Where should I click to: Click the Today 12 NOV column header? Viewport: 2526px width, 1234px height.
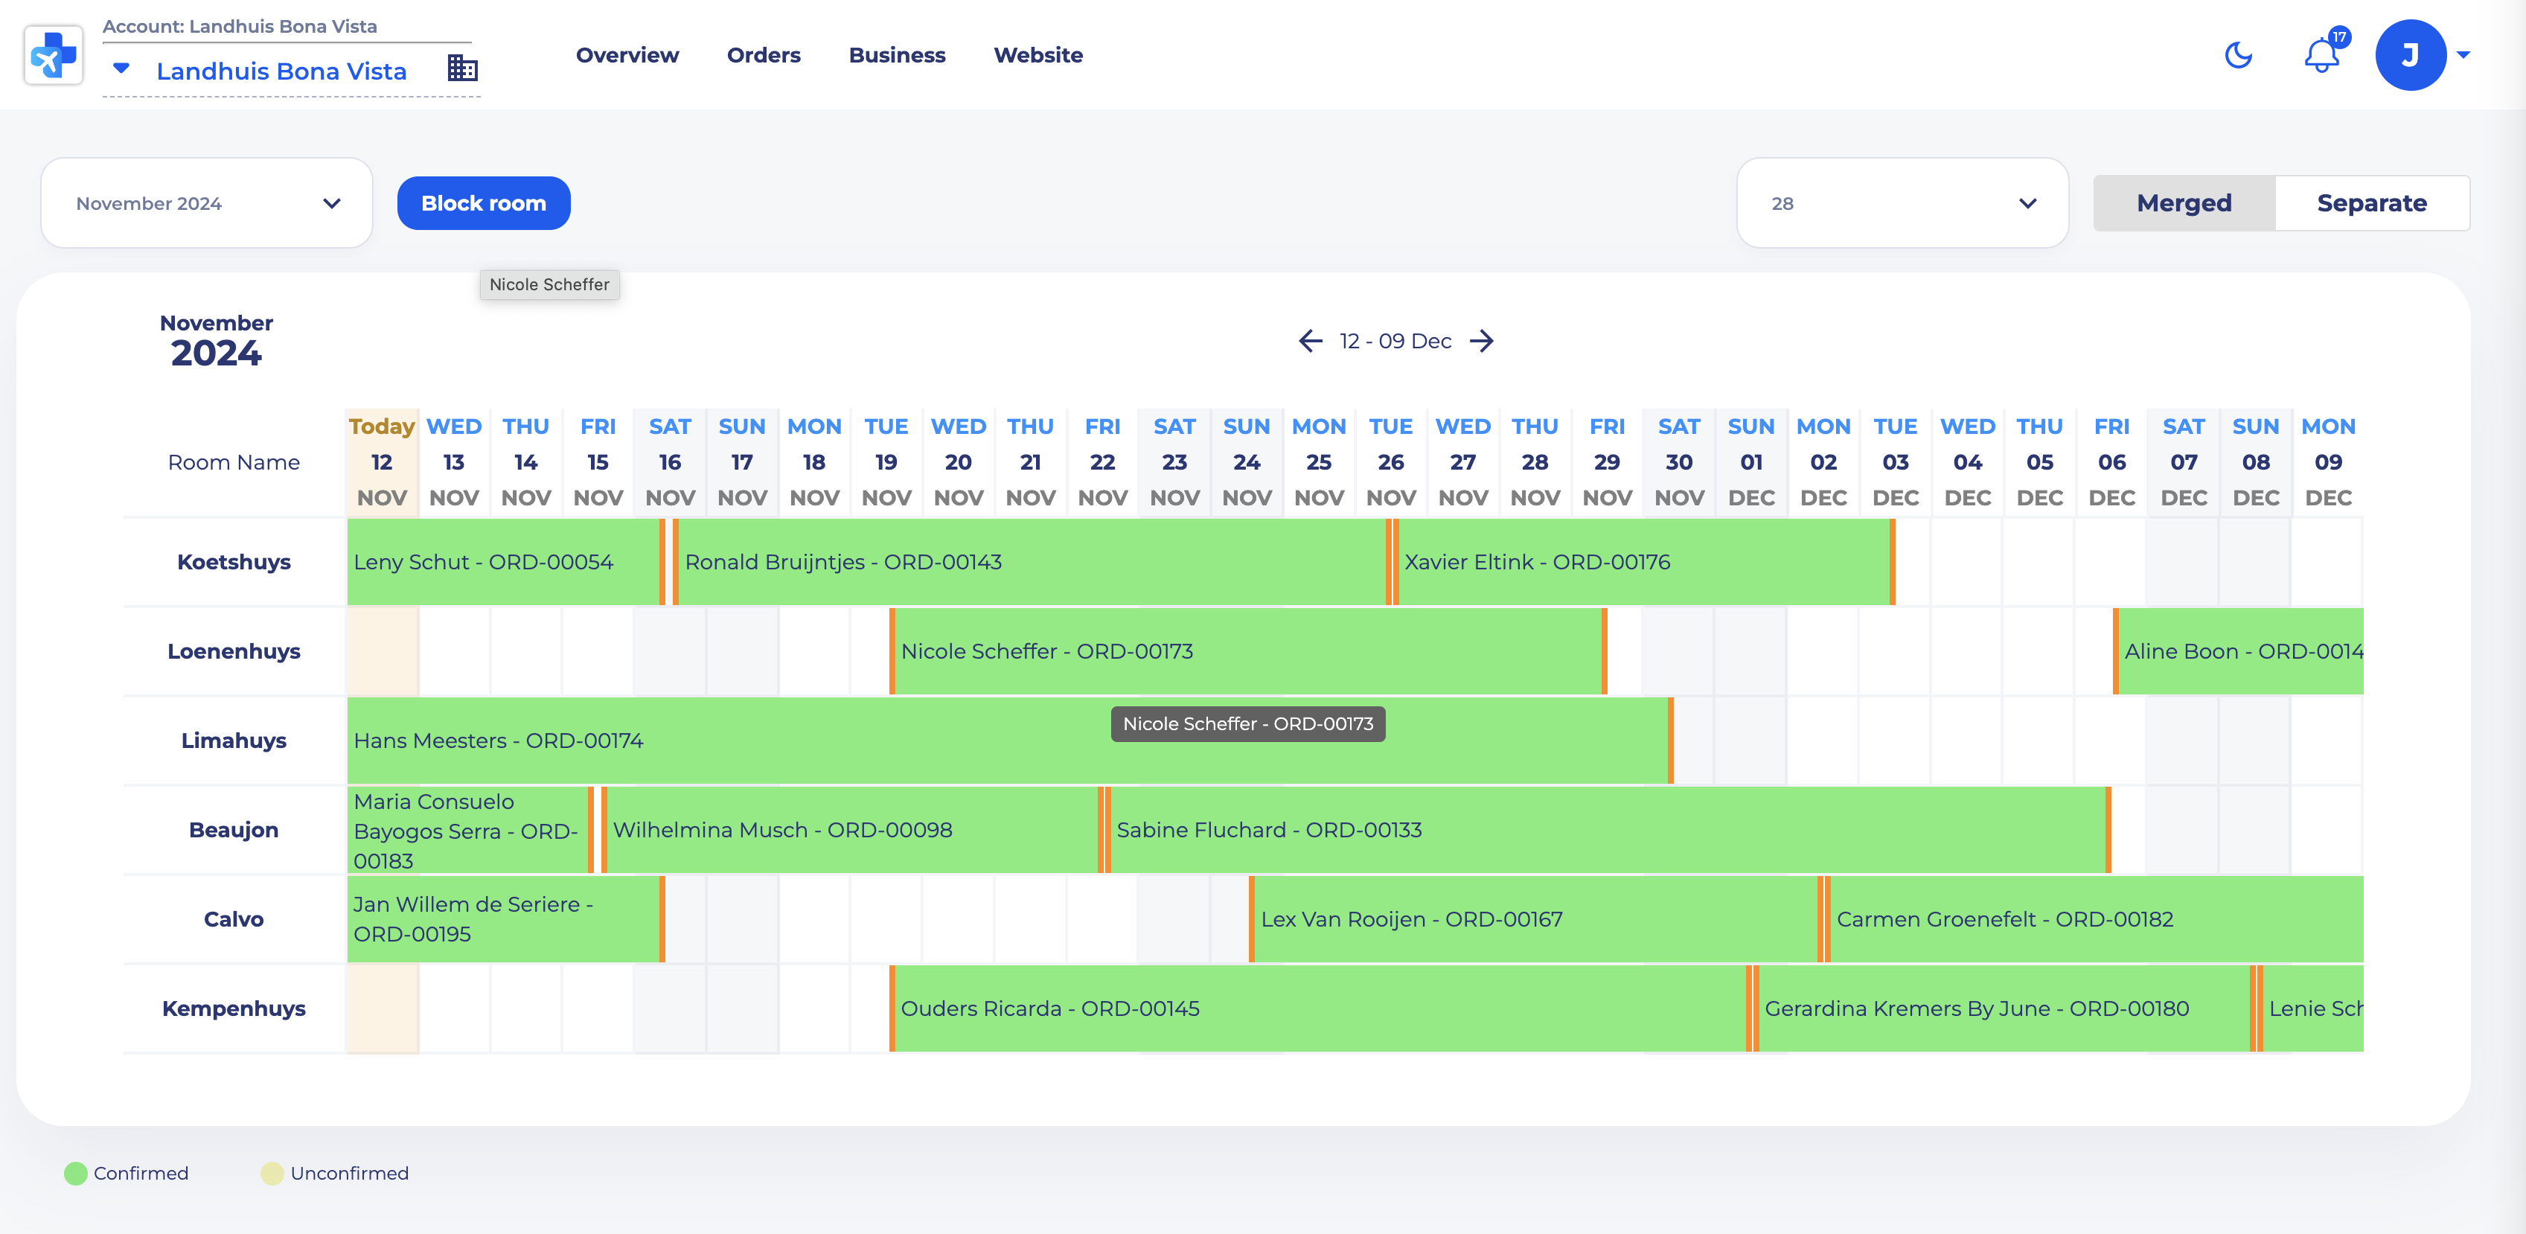tap(382, 461)
